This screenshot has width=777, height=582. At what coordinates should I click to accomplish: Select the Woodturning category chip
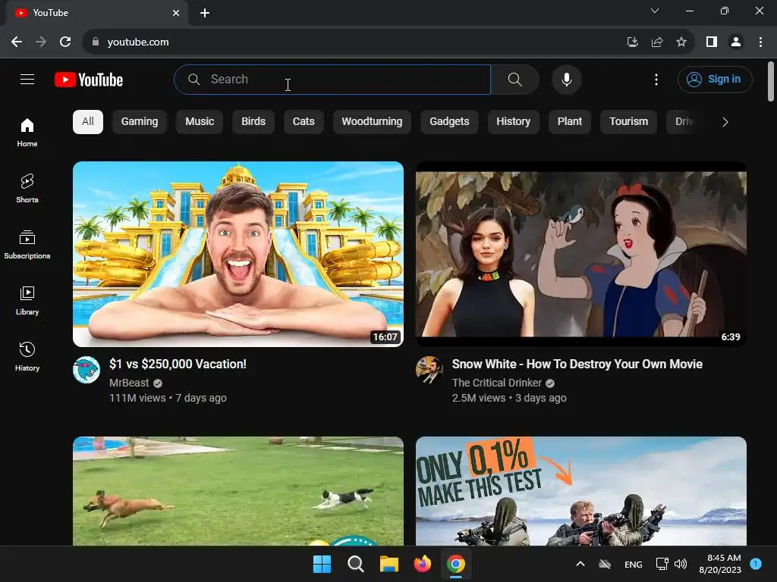(372, 122)
